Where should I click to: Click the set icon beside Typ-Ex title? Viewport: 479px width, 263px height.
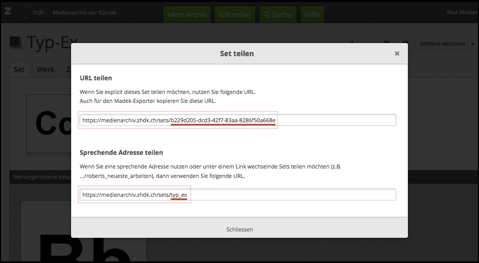16,44
